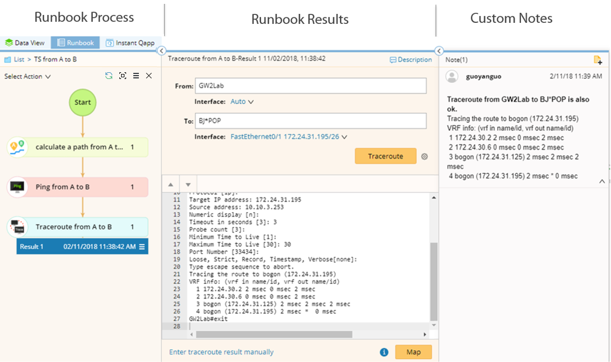Switch to the Instant Qapp tab

click(131, 43)
